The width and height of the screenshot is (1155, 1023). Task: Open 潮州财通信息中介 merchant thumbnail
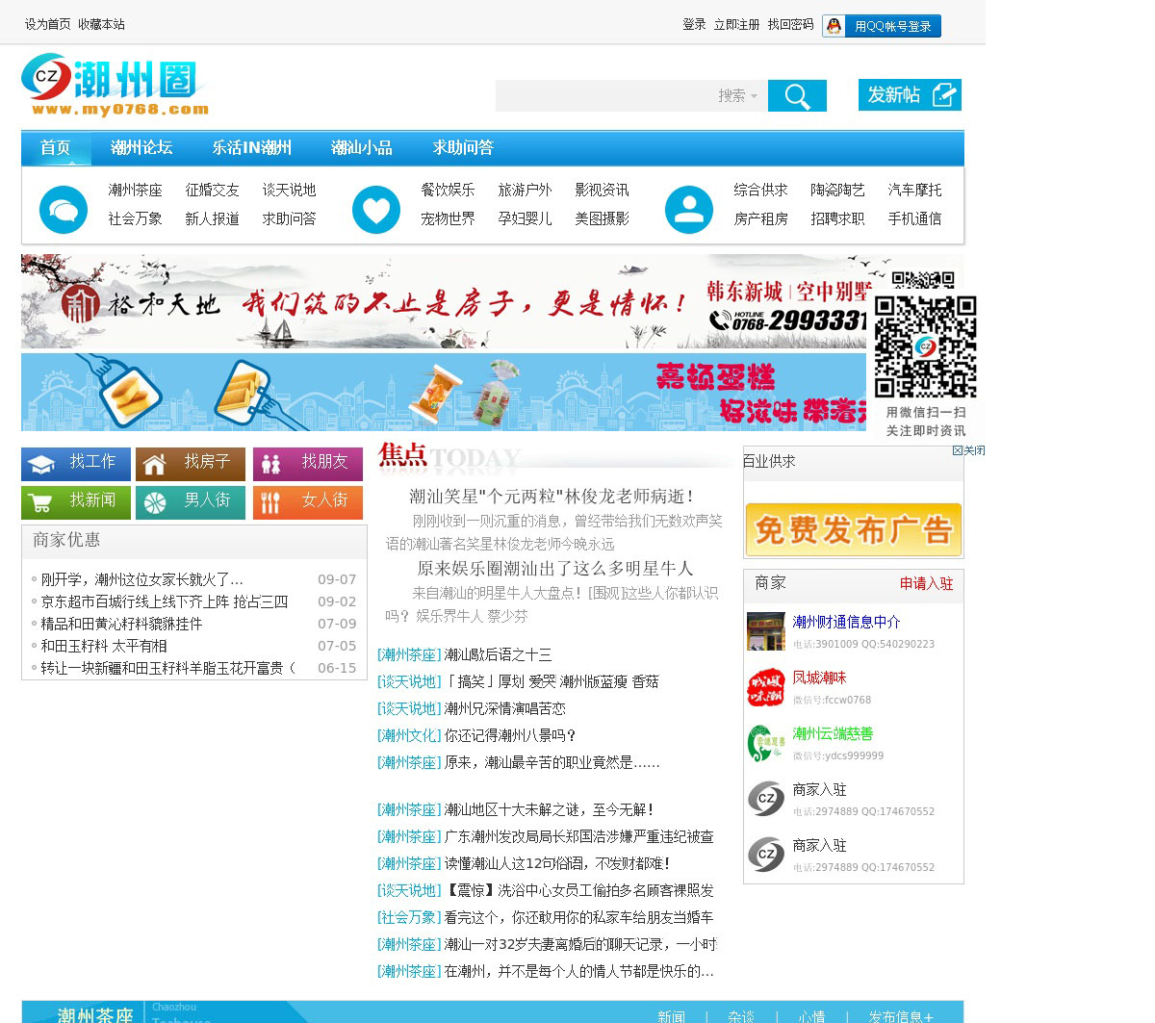click(x=766, y=631)
